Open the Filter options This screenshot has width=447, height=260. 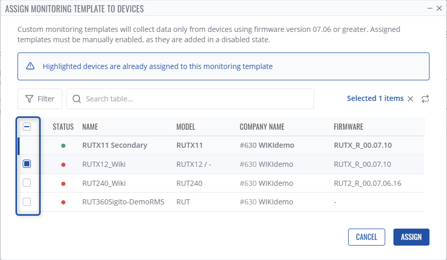[40, 99]
